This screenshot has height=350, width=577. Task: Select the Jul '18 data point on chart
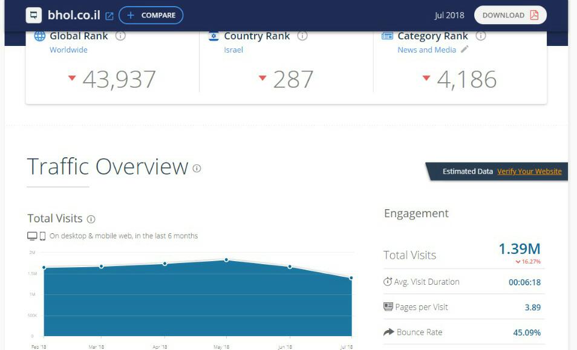pyautogui.click(x=351, y=278)
